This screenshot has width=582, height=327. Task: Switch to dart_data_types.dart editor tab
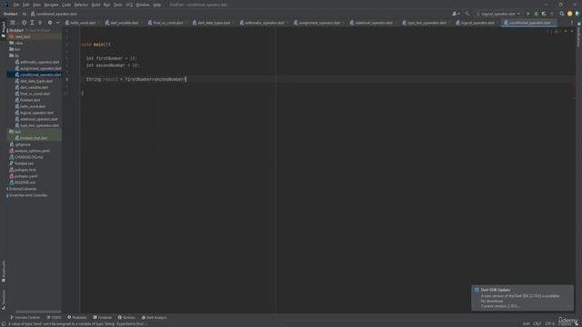(x=213, y=23)
